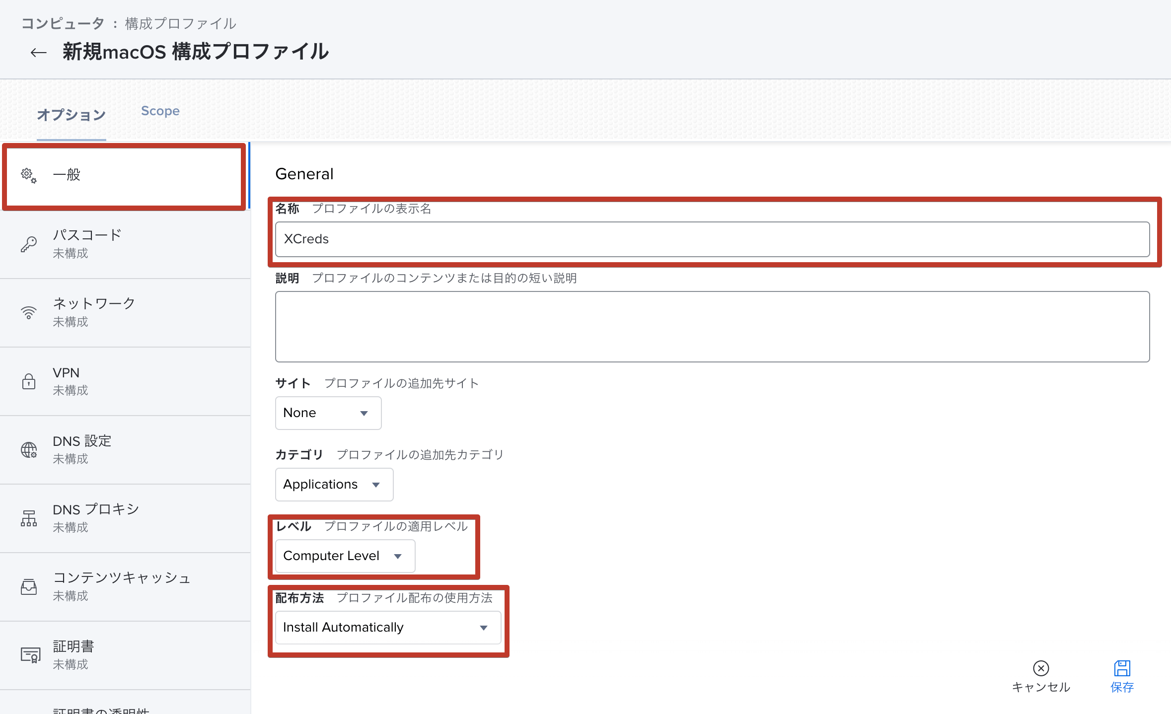Click the globe icon for DNS 設定
This screenshot has height=714, width=1171.
coord(28,449)
